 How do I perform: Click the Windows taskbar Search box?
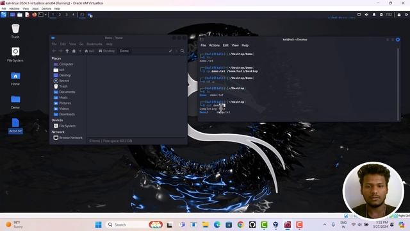click(x=135, y=225)
